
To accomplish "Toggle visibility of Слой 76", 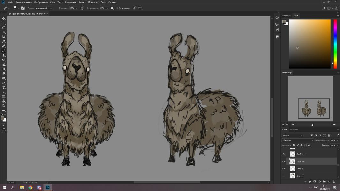I will point(283,169).
